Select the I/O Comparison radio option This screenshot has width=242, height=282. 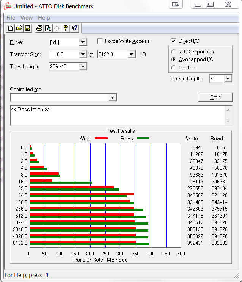click(x=174, y=52)
